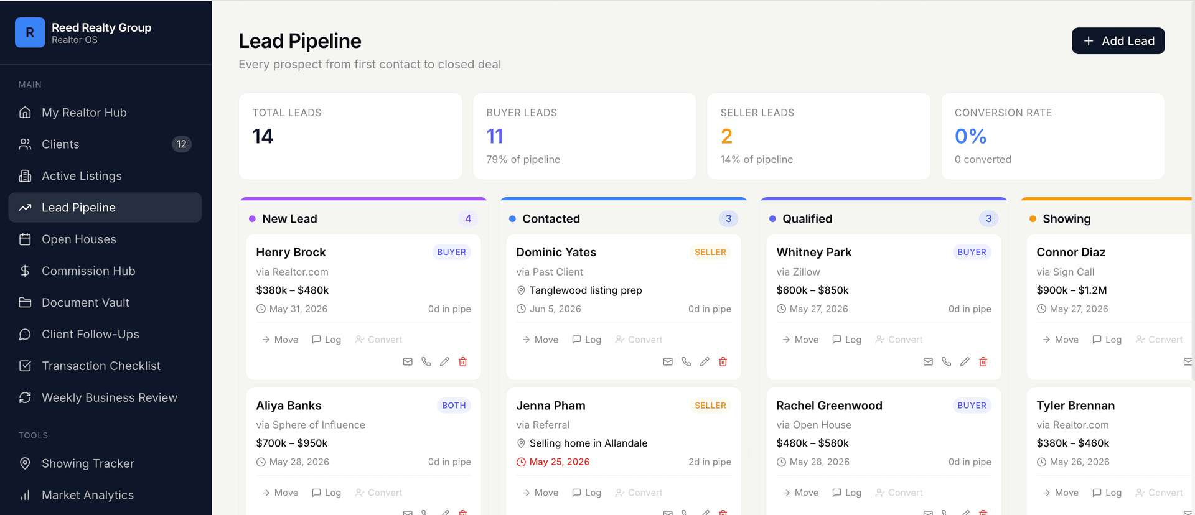
Task: Click the Reed Realty Group logo icon
Action: point(30,32)
